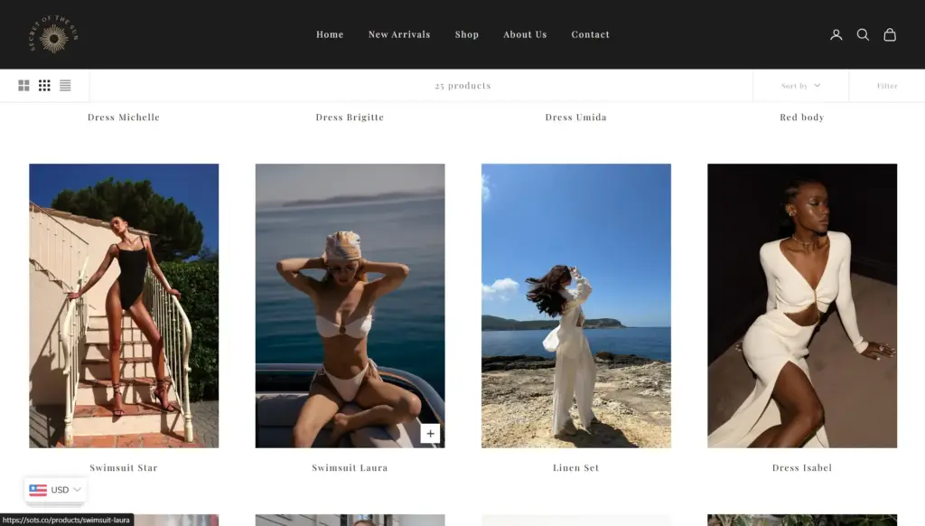The width and height of the screenshot is (925, 526).
Task: Switch to large two-by-two grid view
Action: (23, 86)
